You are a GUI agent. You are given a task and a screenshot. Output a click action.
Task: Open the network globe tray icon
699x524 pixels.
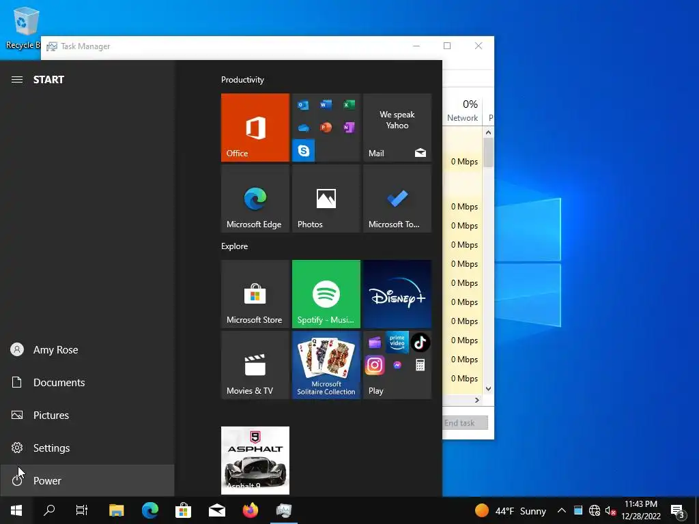[595, 510]
